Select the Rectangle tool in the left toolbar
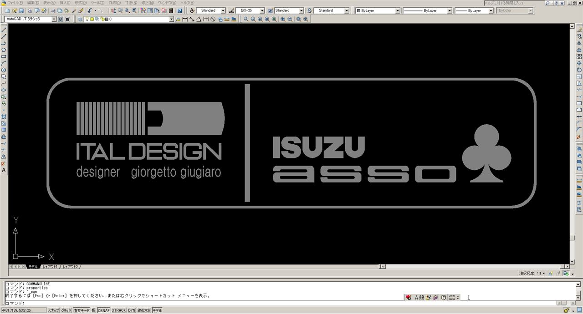Viewport: 583px width, 314px height. pyautogui.click(x=4, y=56)
